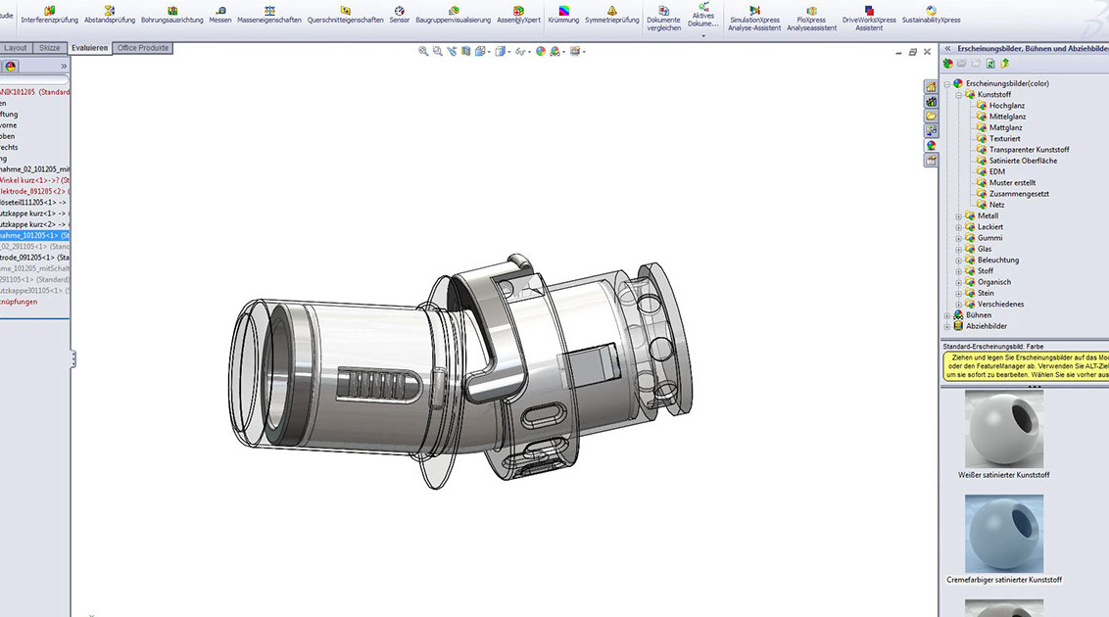Open the display style dropdown arrow
The width and height of the screenshot is (1109, 617).
pos(507,51)
